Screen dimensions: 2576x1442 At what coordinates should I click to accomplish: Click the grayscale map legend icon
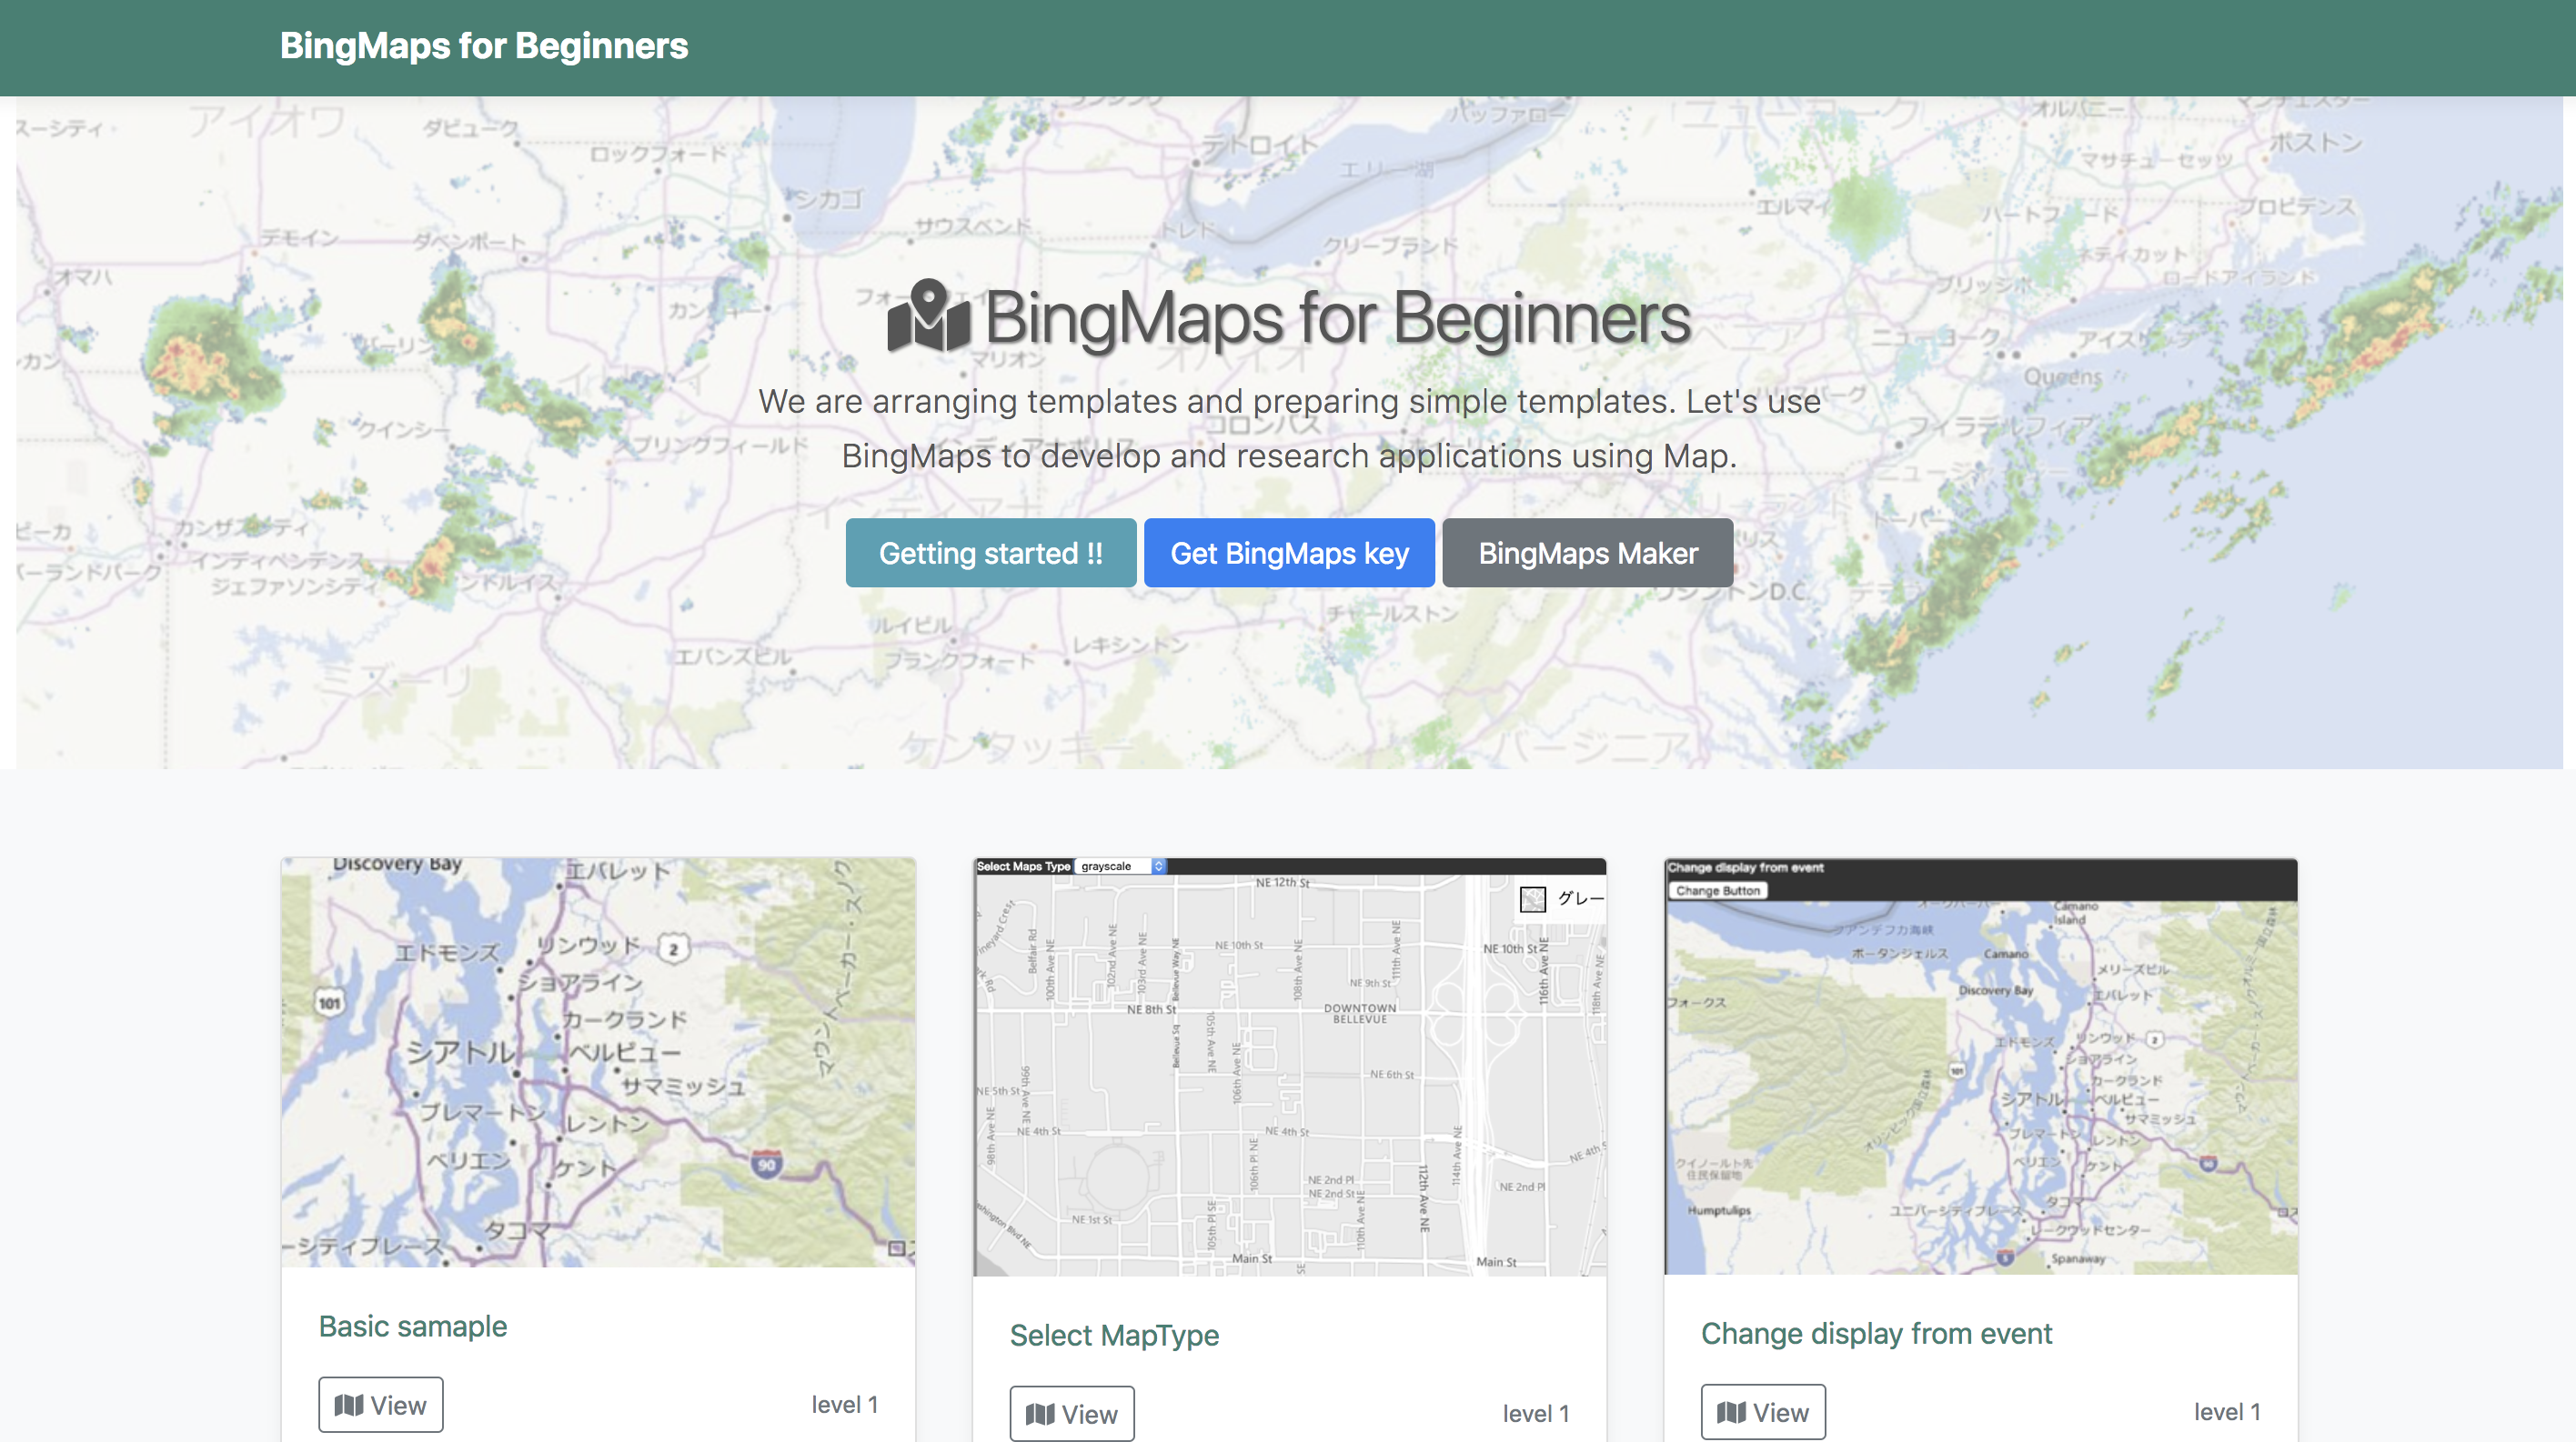(1532, 899)
